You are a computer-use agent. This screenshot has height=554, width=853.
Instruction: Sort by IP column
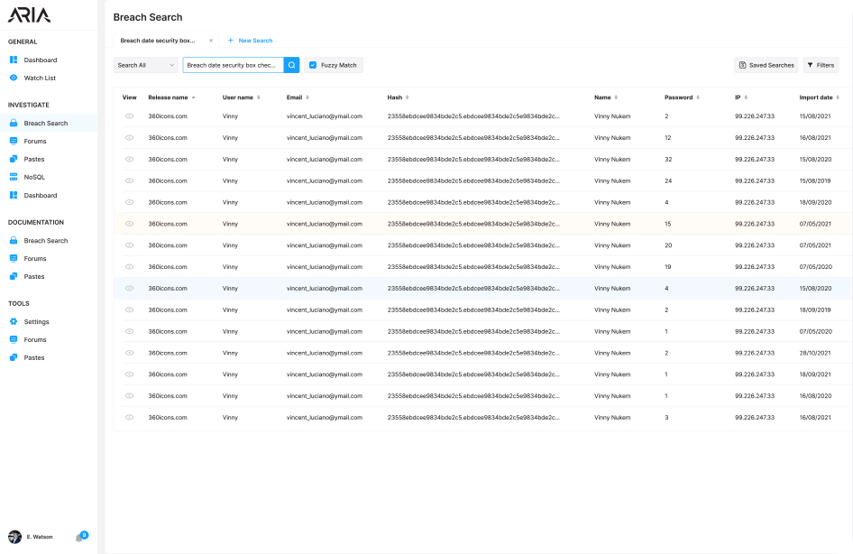[741, 97]
